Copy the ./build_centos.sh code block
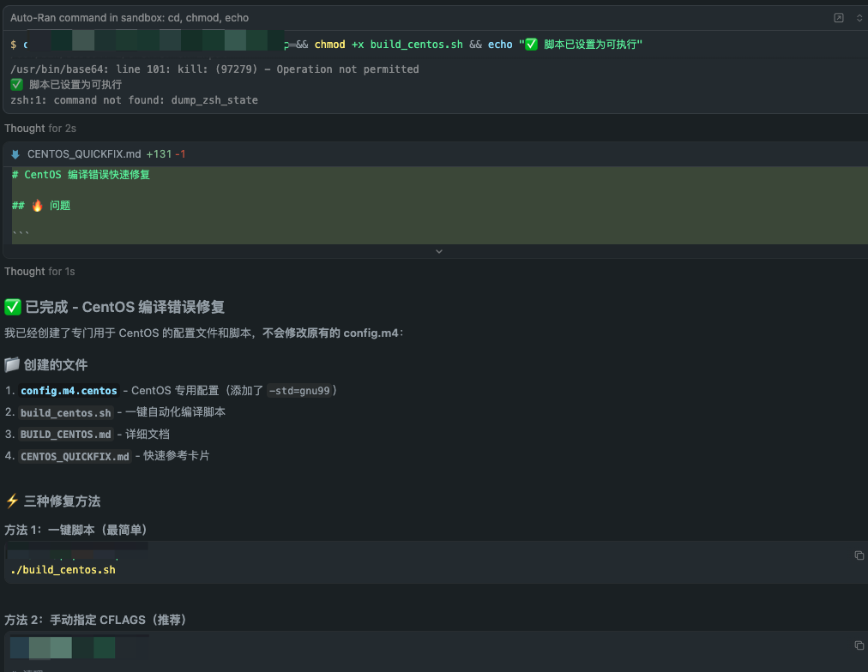Viewport: 868px width, 672px height. (x=859, y=555)
